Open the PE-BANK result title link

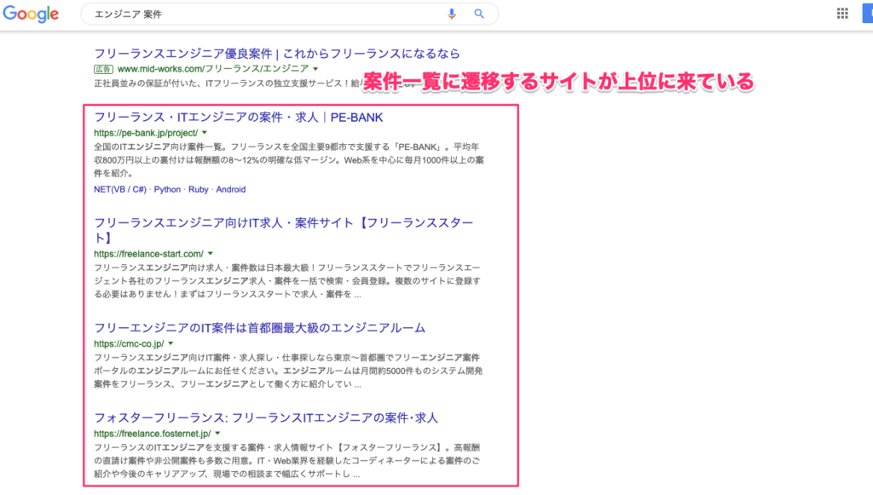coord(239,118)
